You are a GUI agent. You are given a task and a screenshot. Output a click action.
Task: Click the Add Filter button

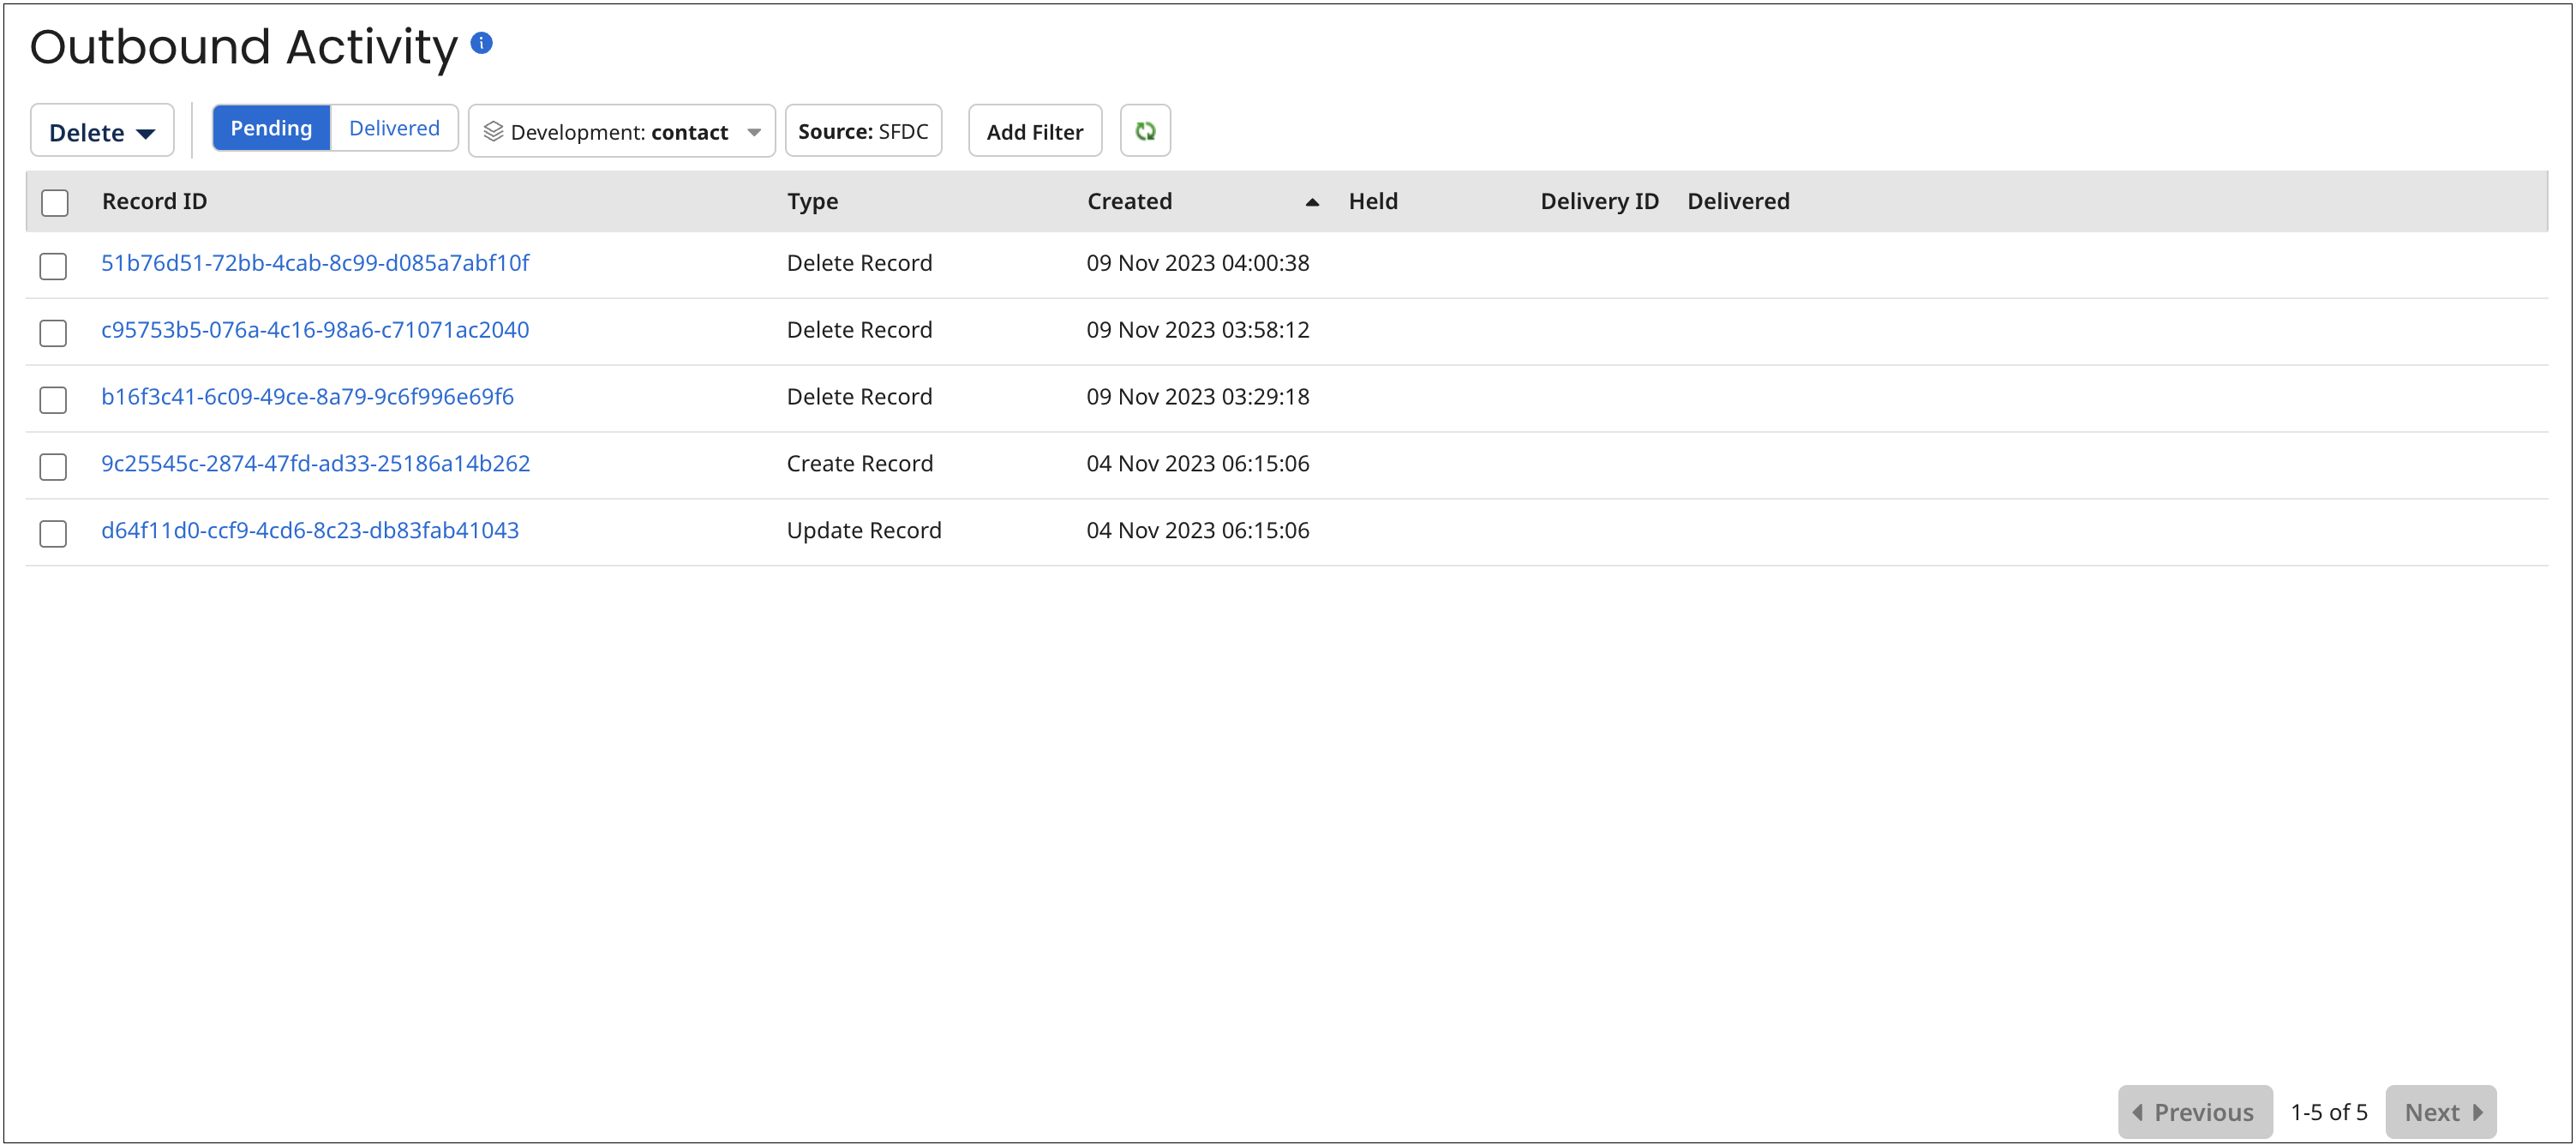coord(1034,130)
